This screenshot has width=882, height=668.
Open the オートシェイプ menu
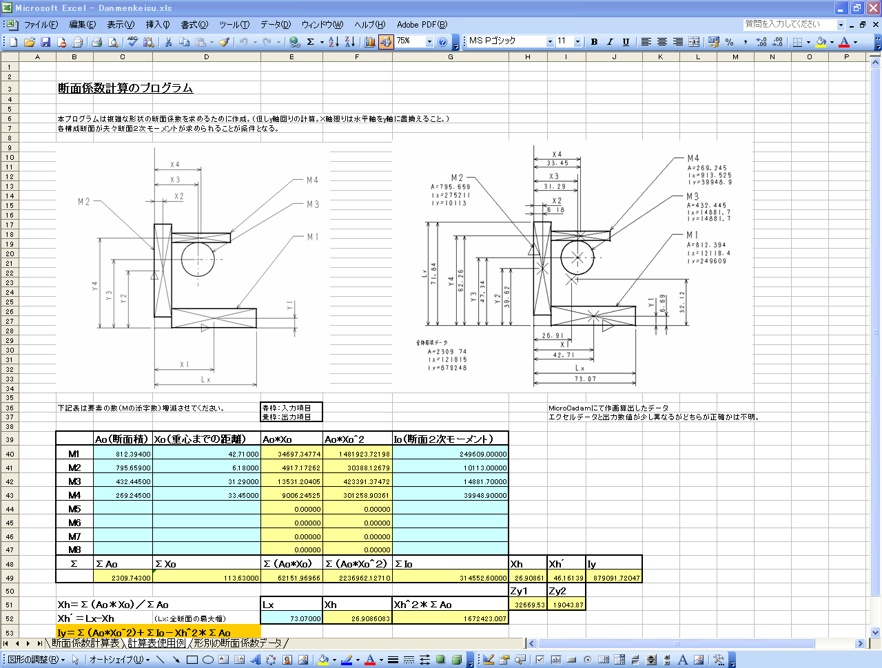click(x=119, y=660)
